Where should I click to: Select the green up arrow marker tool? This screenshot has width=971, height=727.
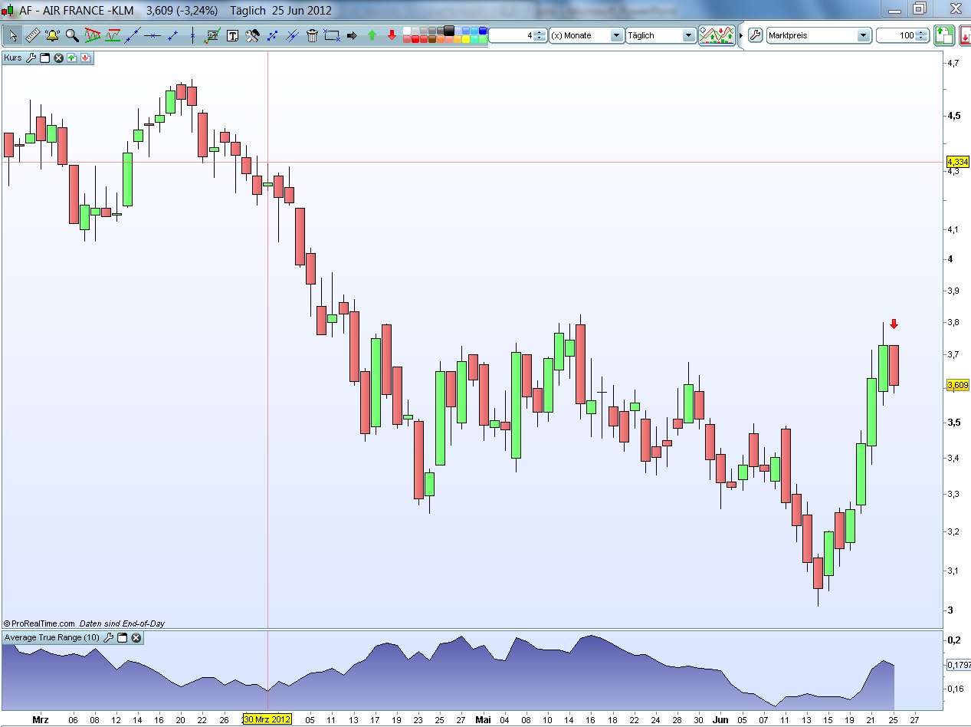pyautogui.click(x=372, y=35)
